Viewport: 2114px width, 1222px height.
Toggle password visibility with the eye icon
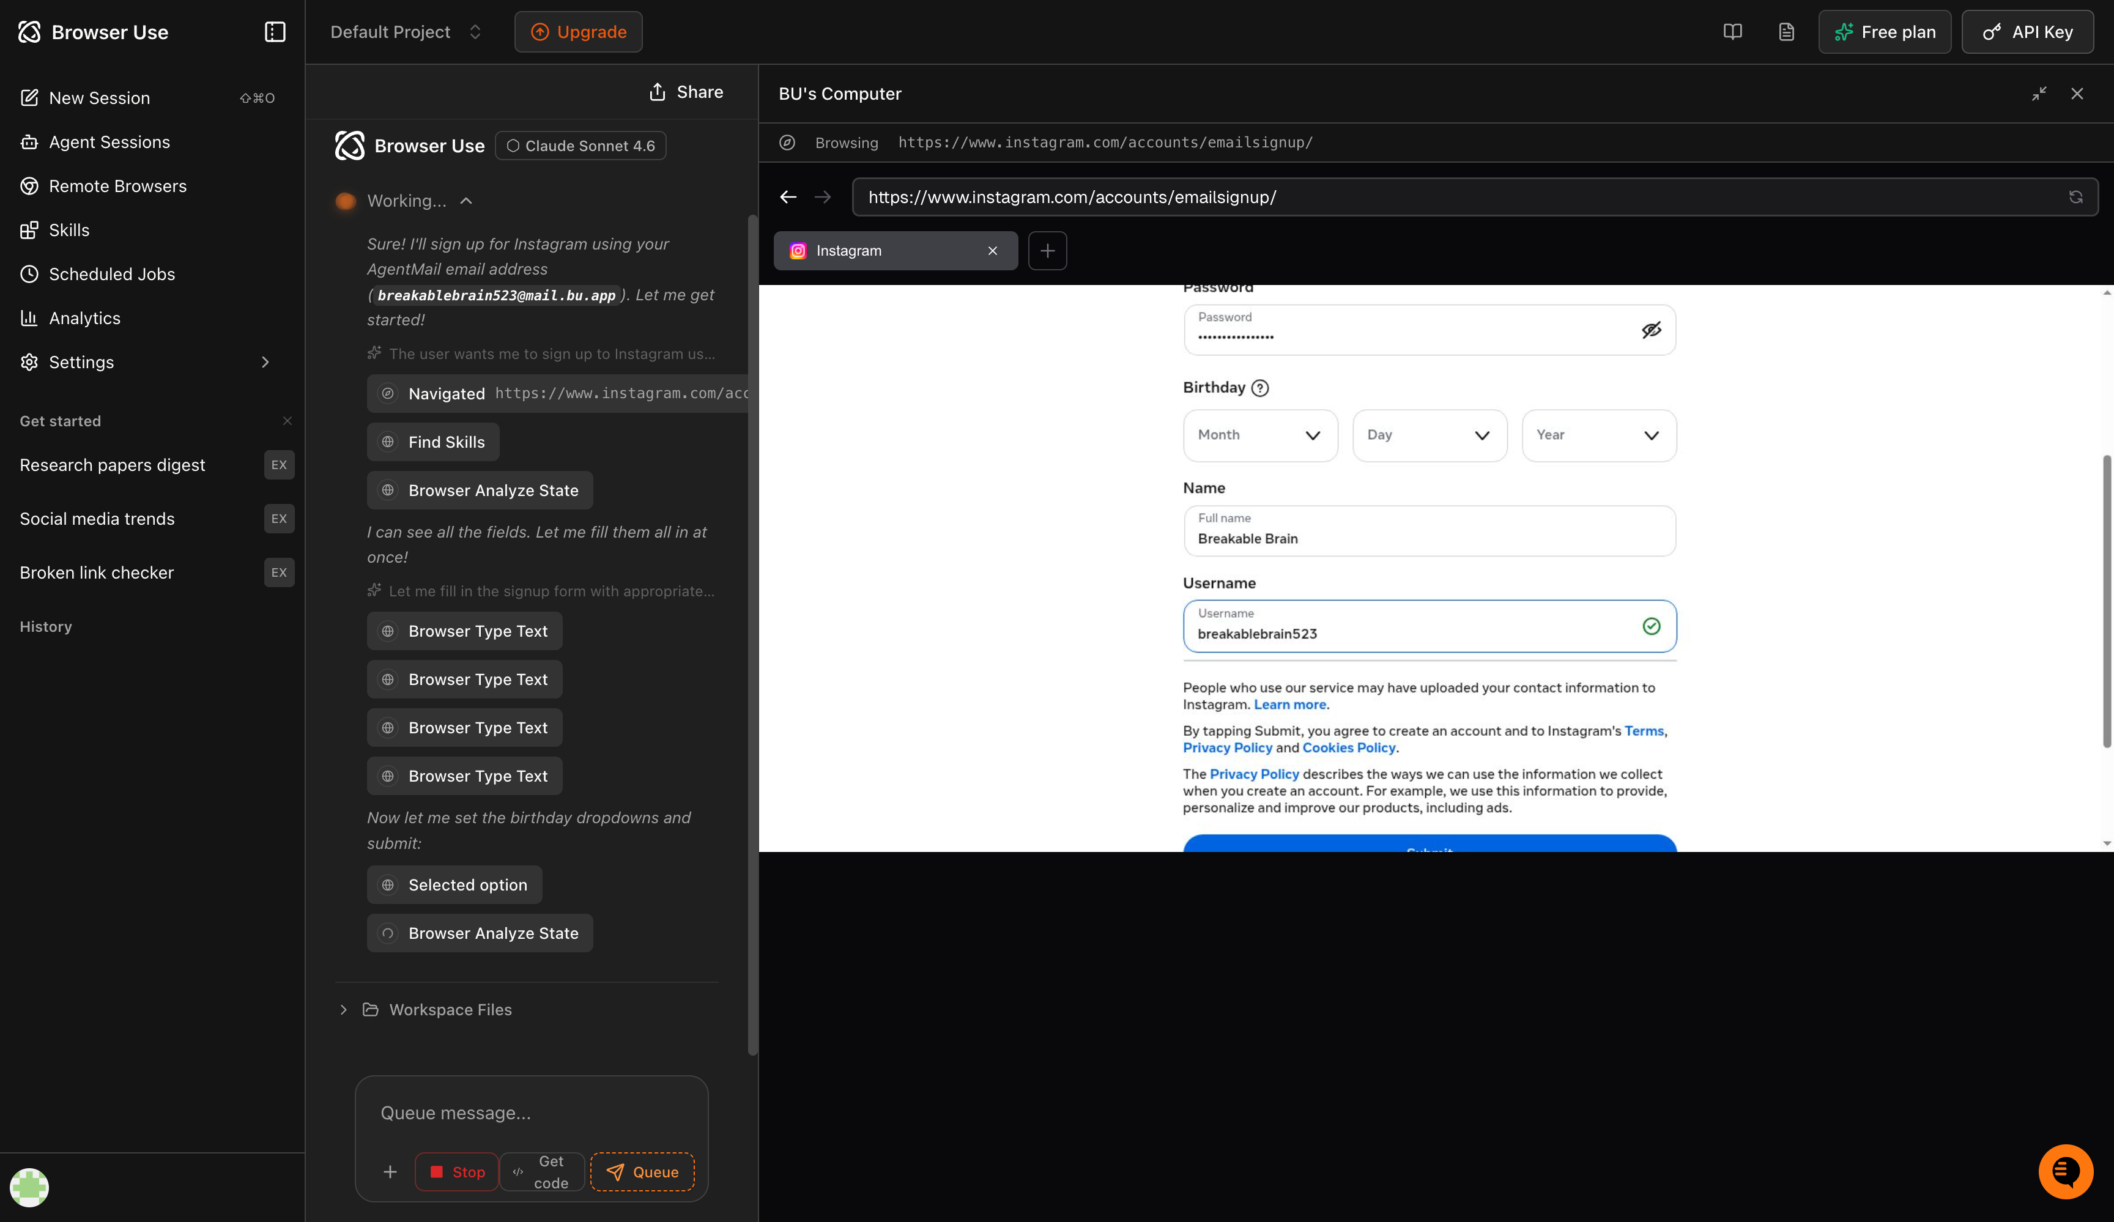[1652, 330]
